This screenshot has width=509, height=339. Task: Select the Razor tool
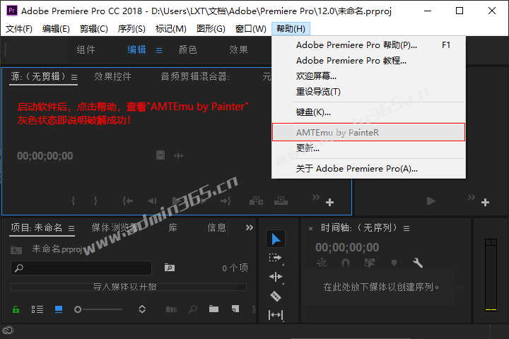[x=276, y=296]
